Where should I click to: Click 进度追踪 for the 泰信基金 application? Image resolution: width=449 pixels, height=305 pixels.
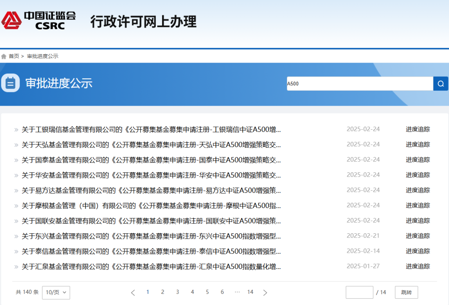418,251
